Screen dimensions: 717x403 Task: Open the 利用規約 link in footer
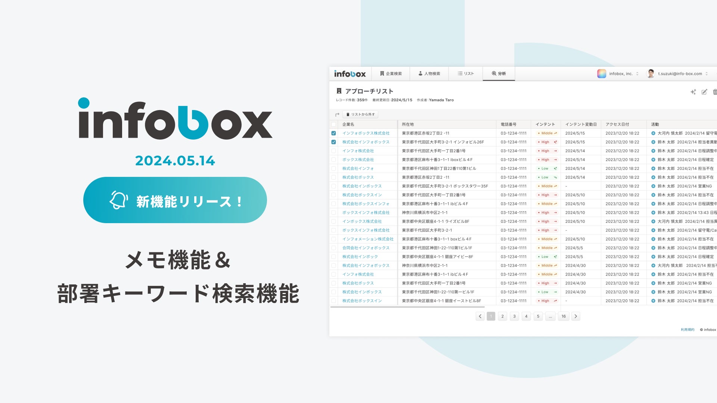687,330
